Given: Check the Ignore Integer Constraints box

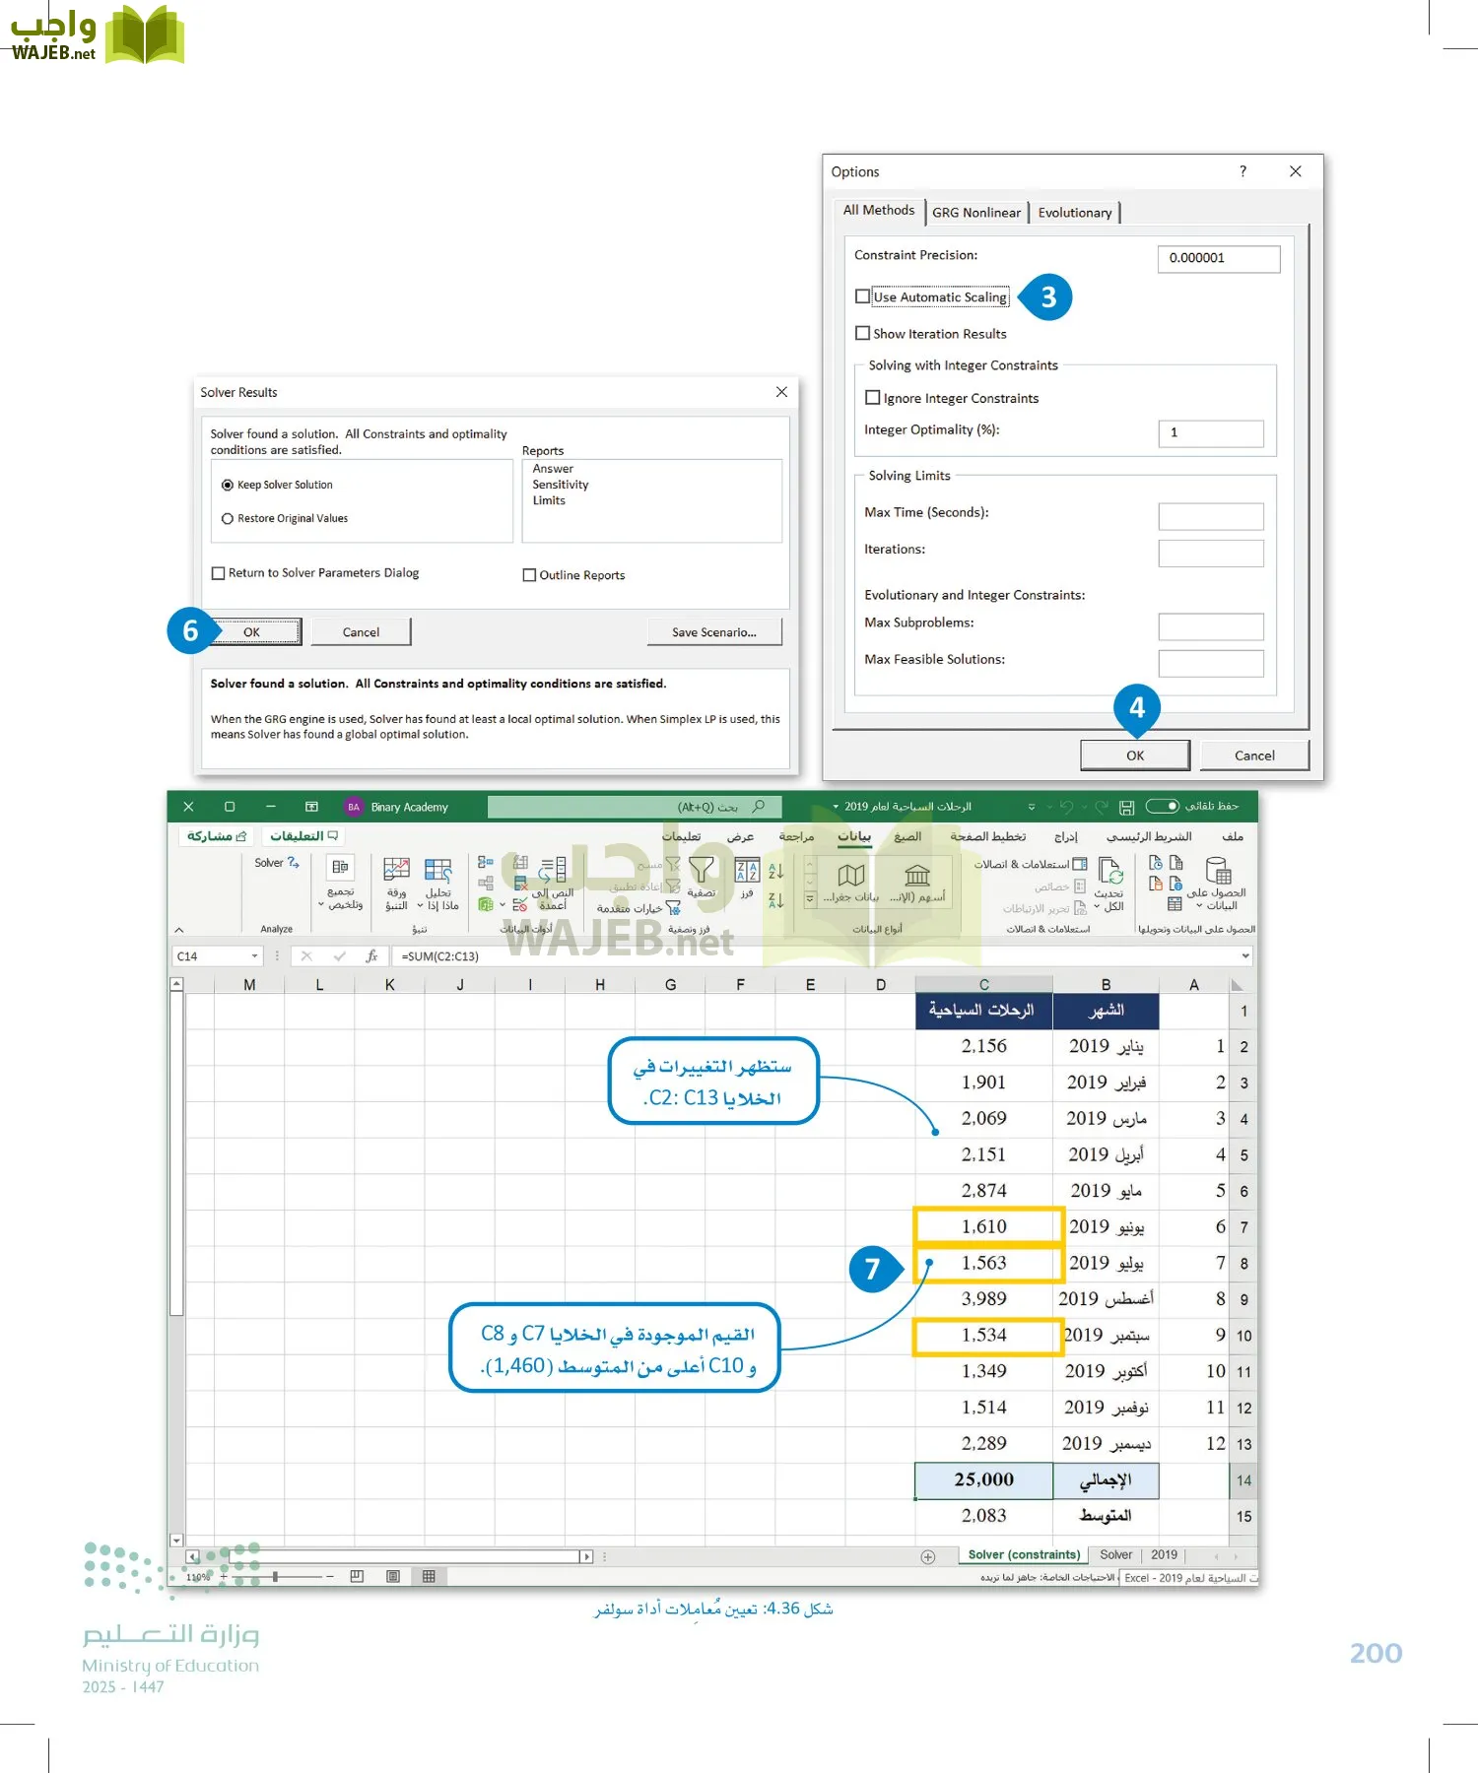Looking at the screenshot, I should coord(872,398).
